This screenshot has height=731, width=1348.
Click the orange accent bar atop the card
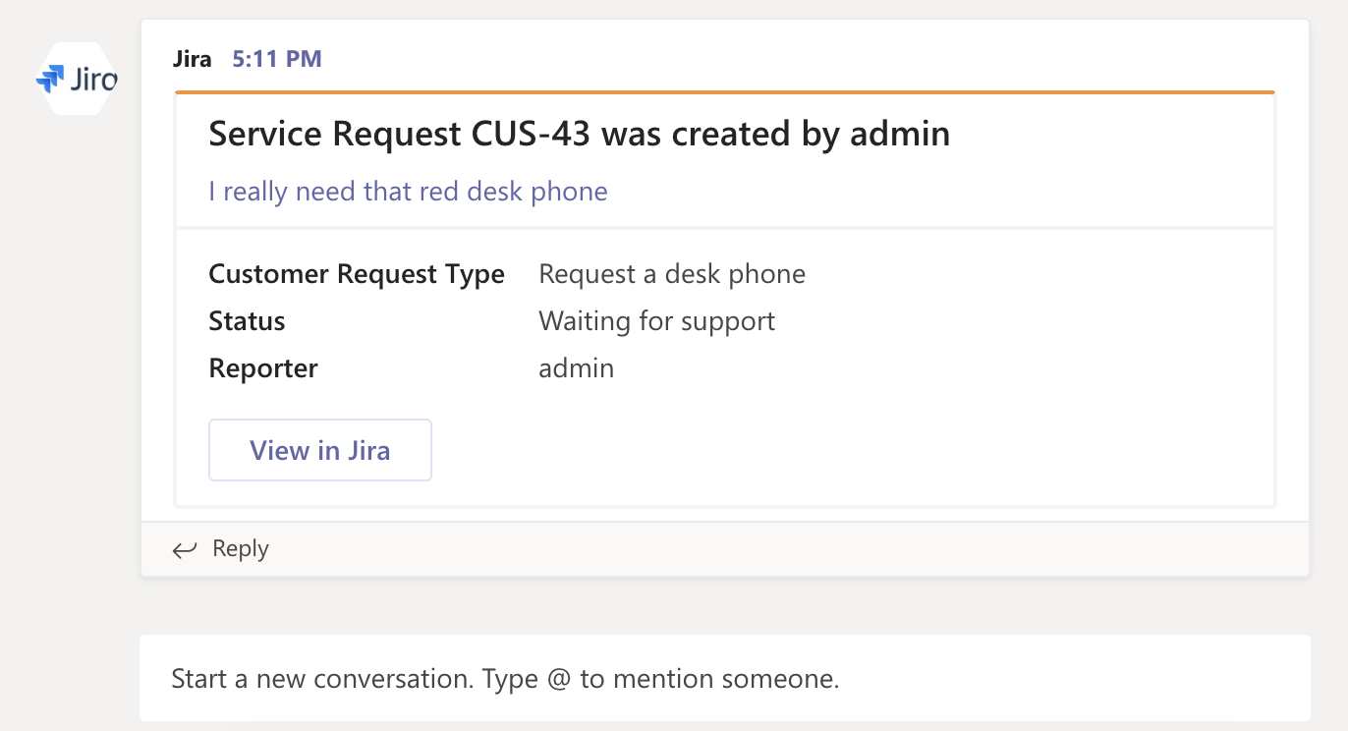tap(724, 92)
